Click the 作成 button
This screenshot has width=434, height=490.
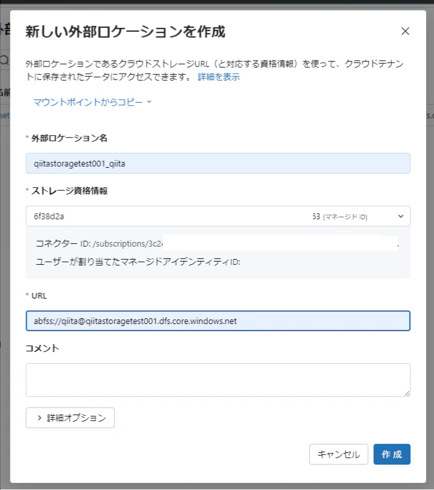tap(392, 454)
